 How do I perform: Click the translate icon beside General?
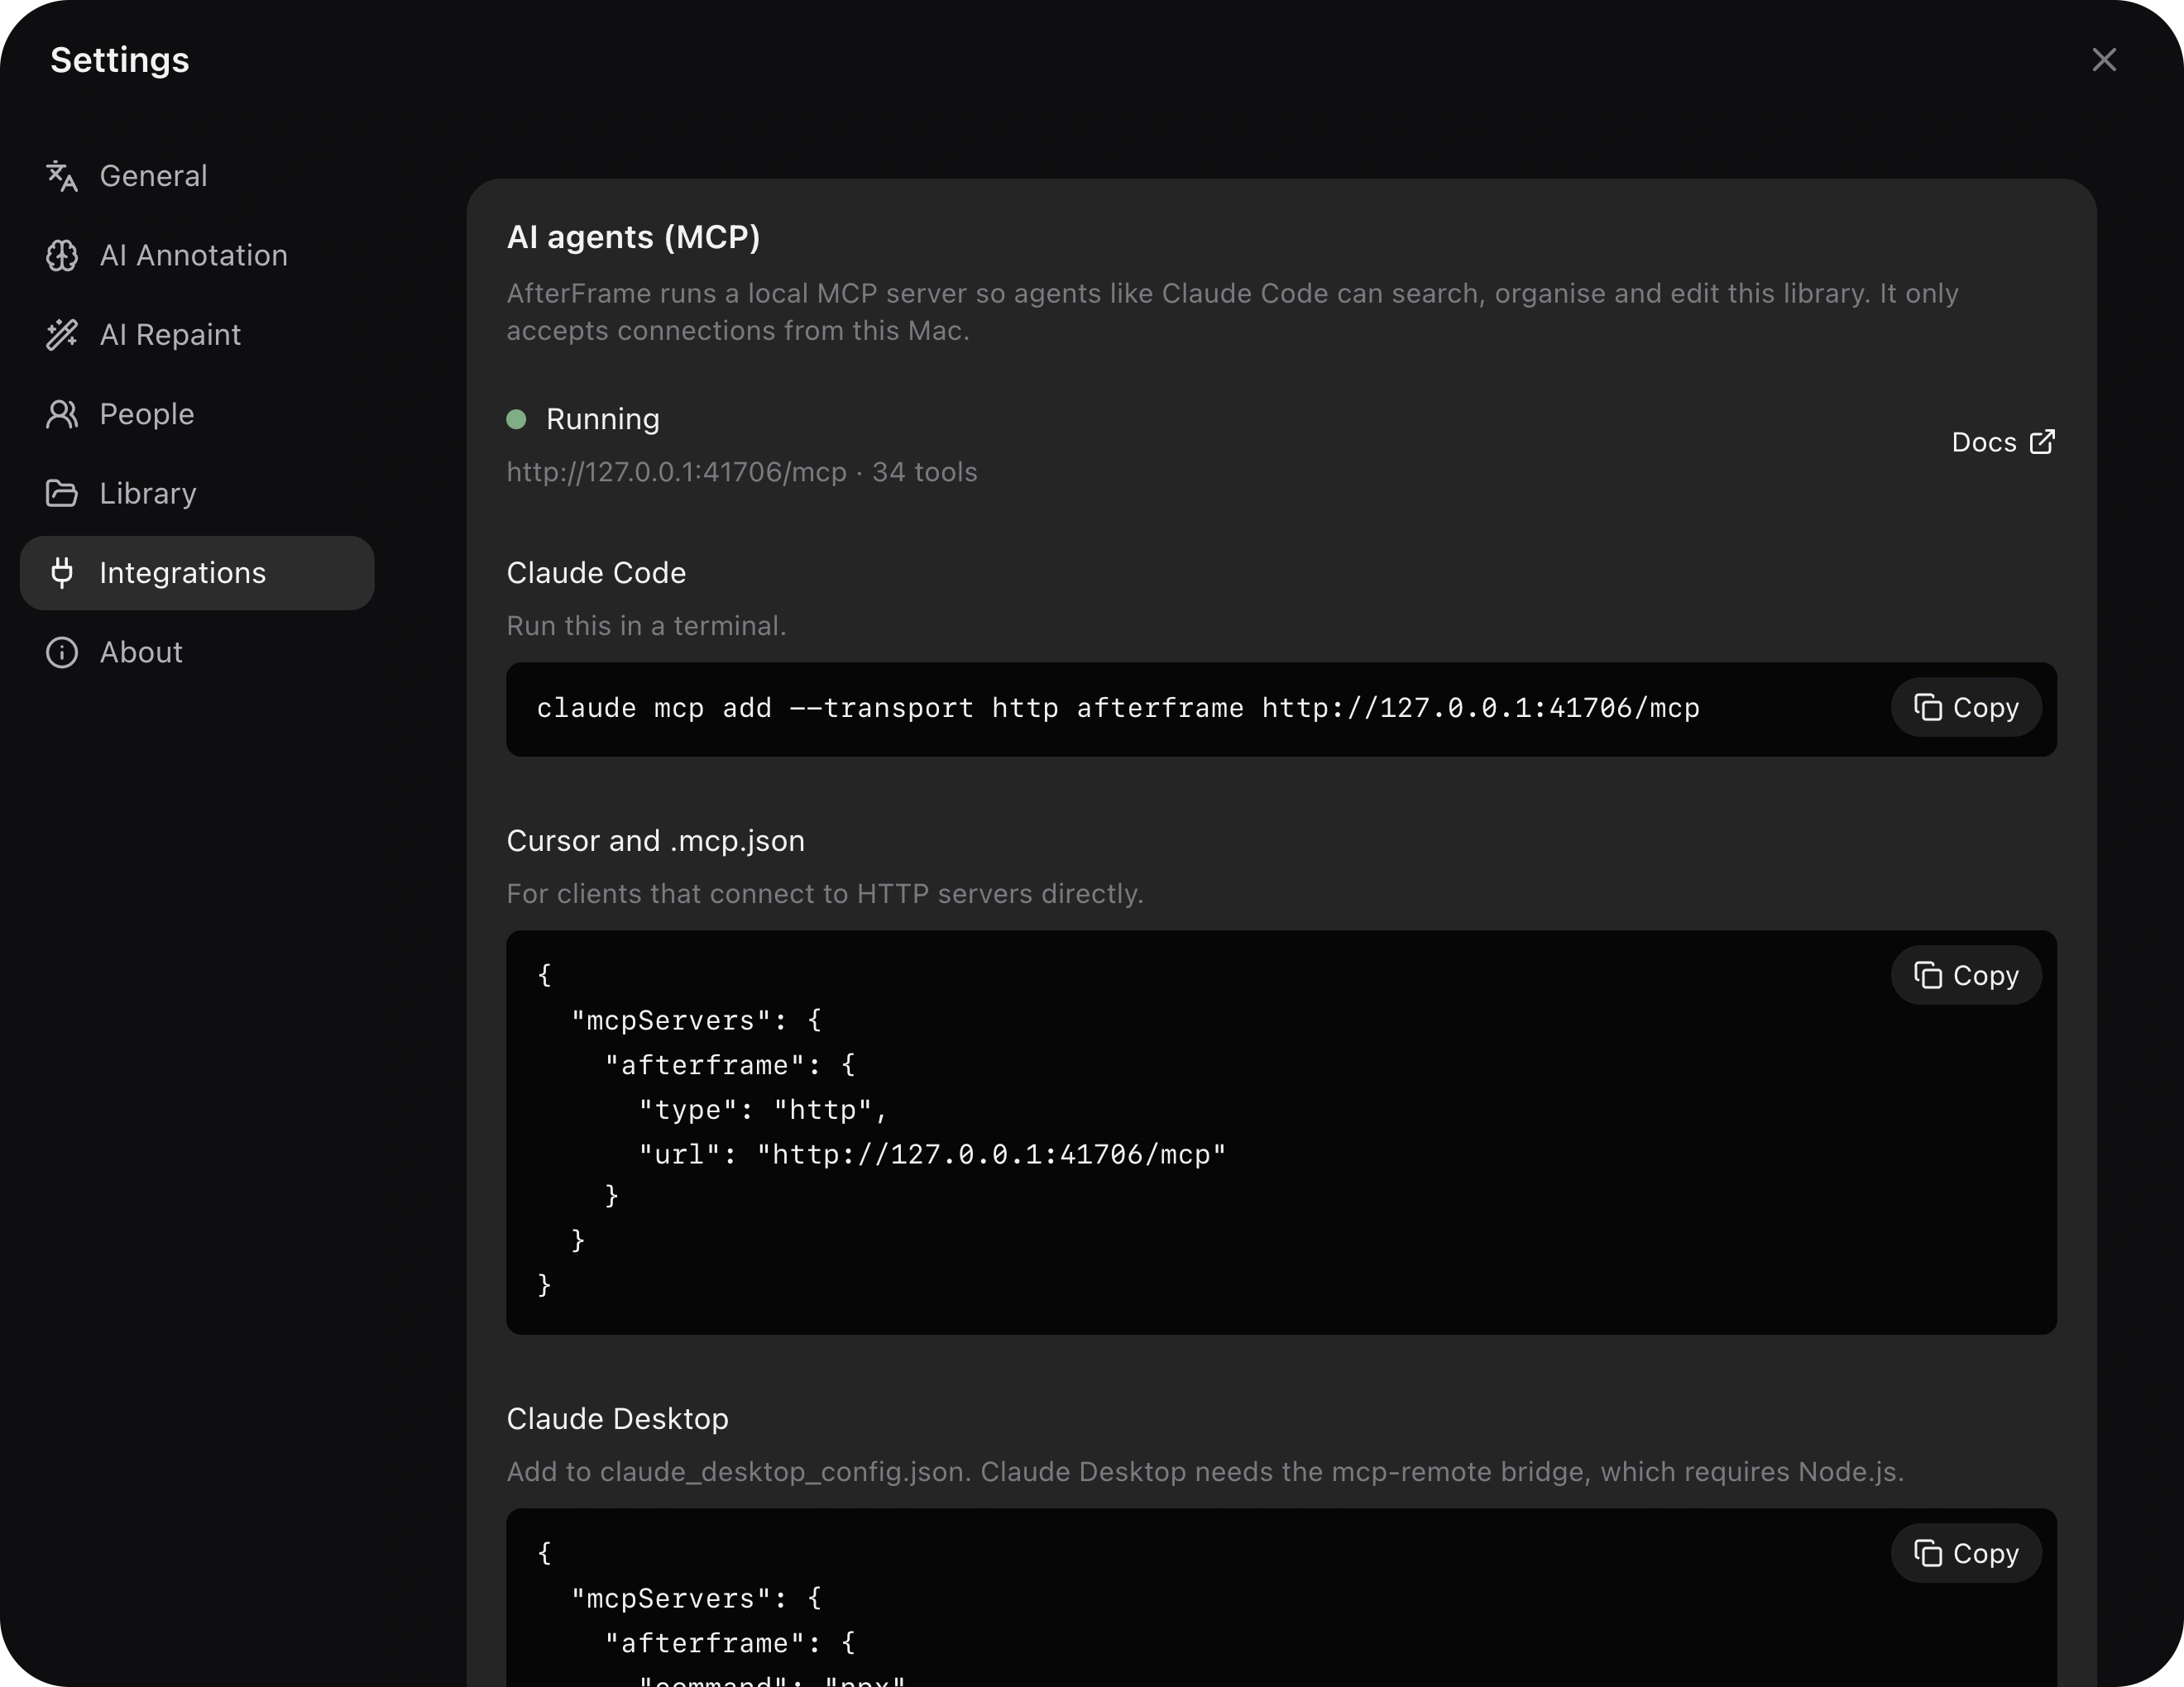tap(62, 176)
